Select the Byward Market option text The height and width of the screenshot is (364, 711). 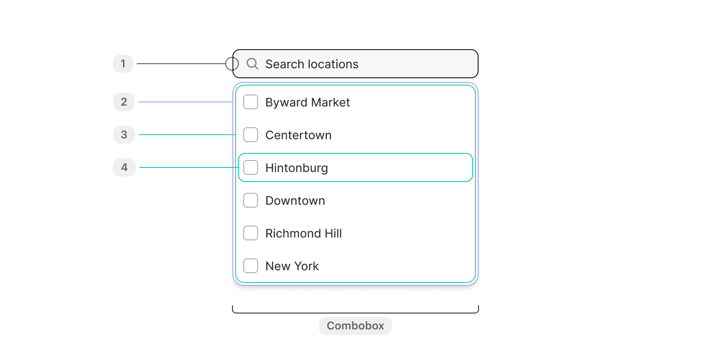308,102
